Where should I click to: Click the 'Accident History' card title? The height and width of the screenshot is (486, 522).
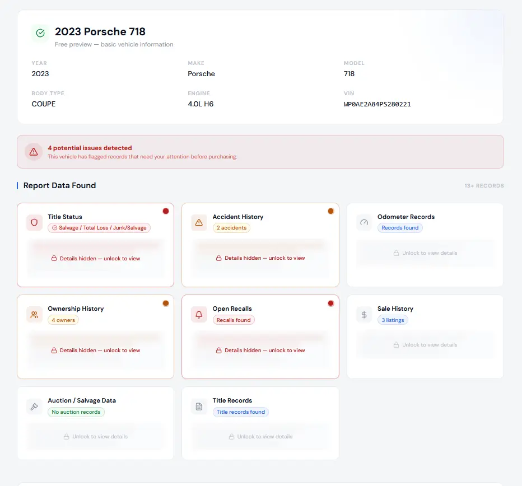tap(238, 217)
